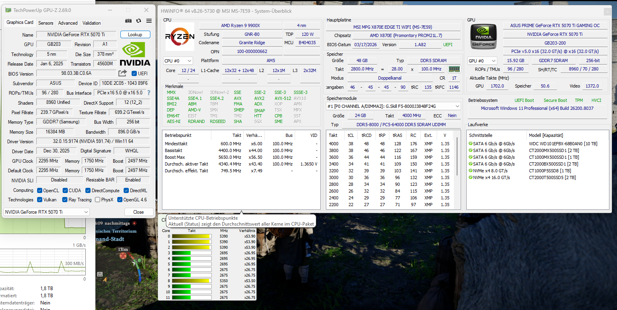Click the 896.0 GB/s Bandwidth value
Viewport: 617px width, 310px height.
click(x=128, y=132)
